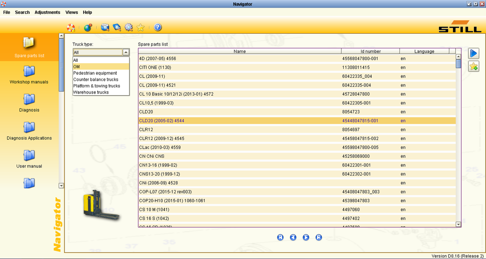Choose Counter balance trucks type

(x=101, y=80)
